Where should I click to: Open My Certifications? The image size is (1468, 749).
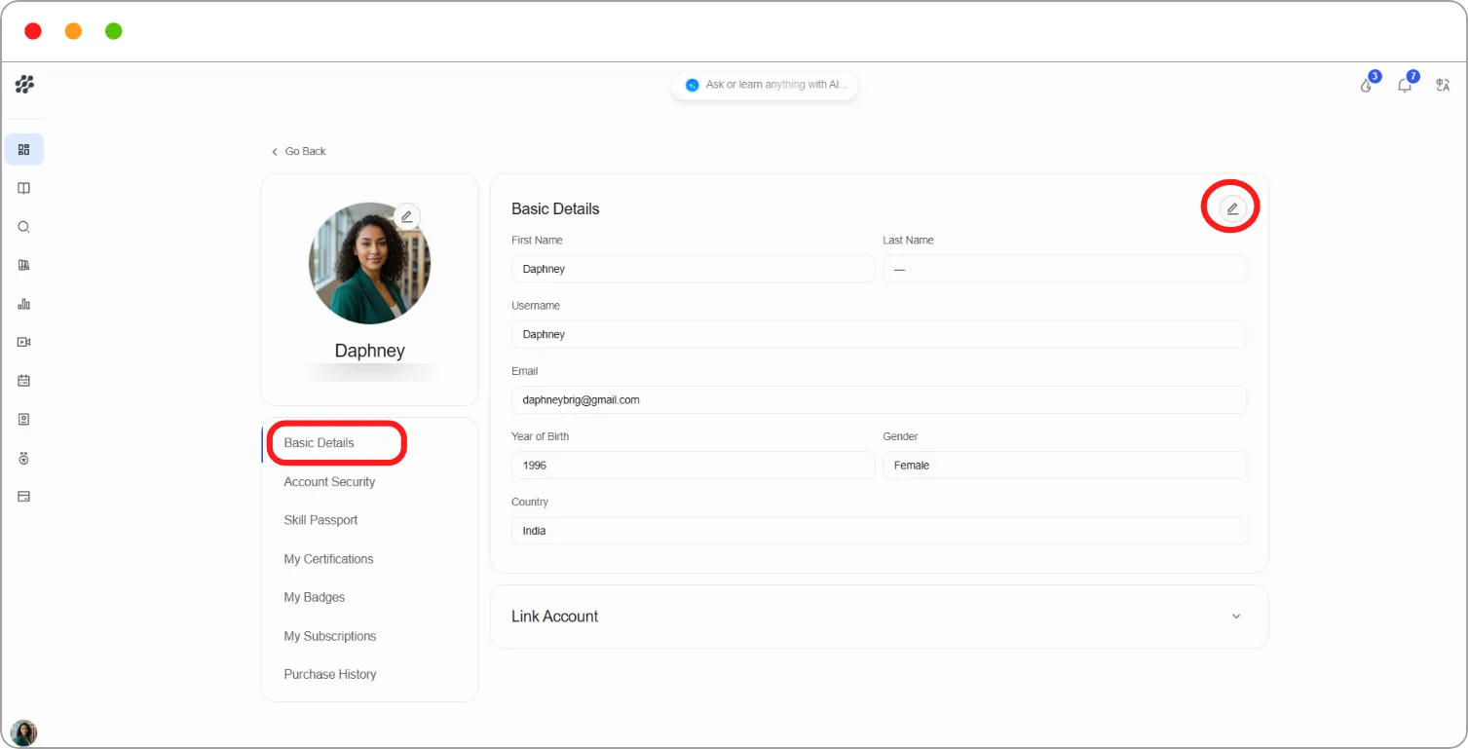pyautogui.click(x=328, y=559)
